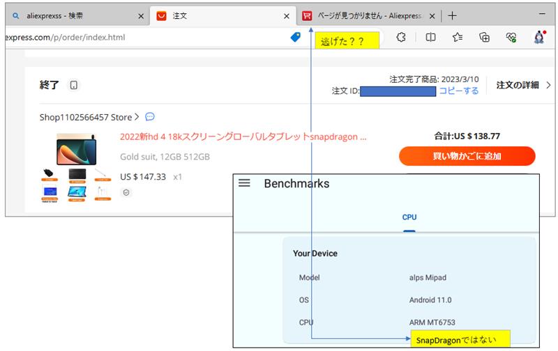Image resolution: width=558 pixels, height=351 pixels.
Task: Open the Benchmarks hamburger menu
Action: [x=244, y=183]
